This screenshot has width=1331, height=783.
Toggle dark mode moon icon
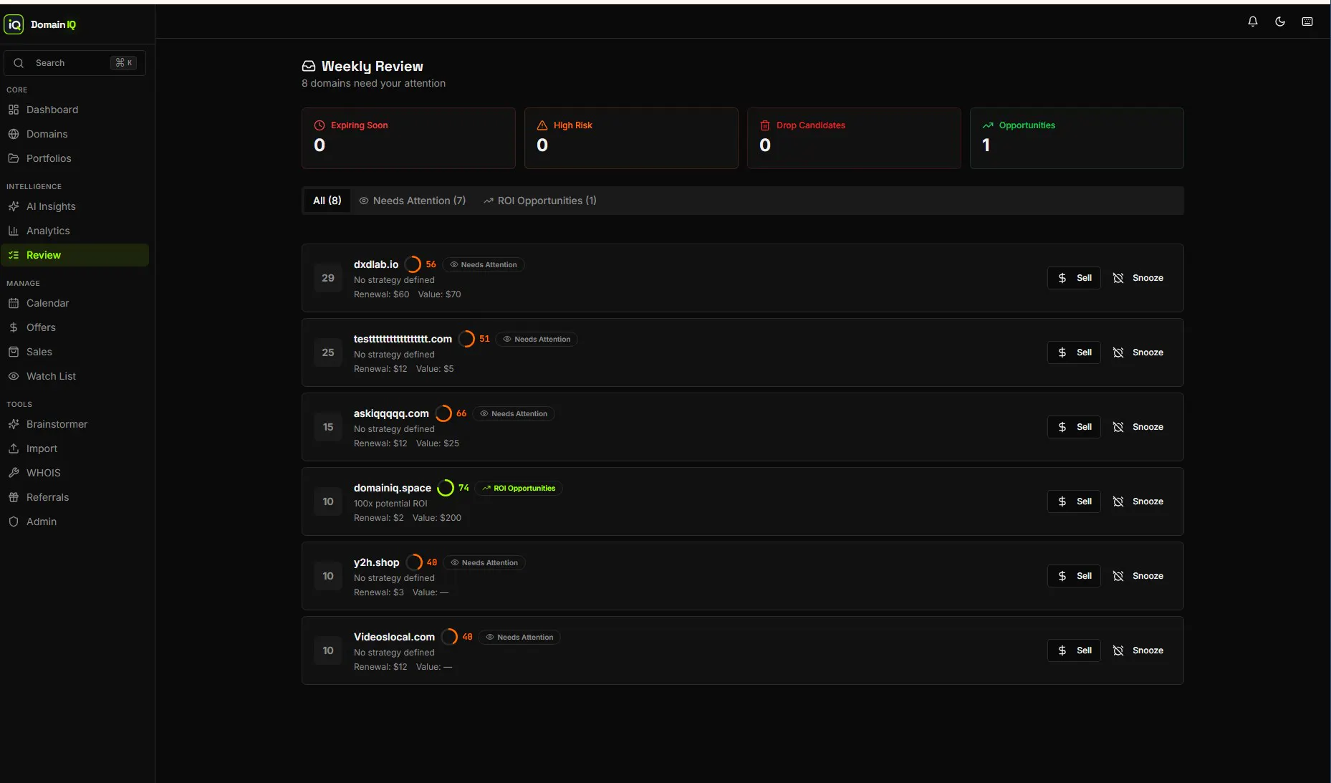(x=1280, y=21)
